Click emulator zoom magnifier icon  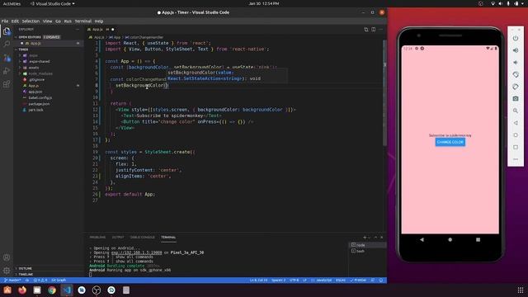[x=516, y=111]
